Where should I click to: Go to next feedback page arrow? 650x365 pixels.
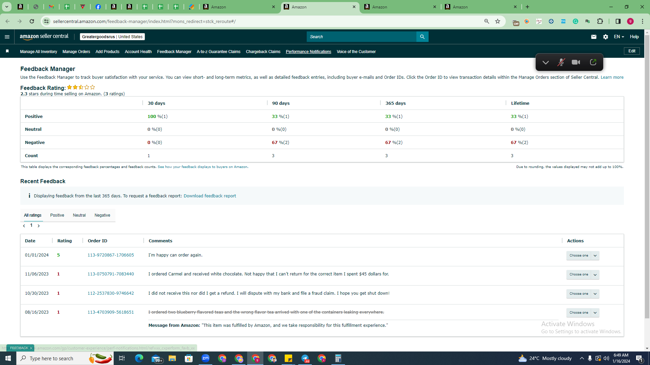pyautogui.click(x=39, y=226)
